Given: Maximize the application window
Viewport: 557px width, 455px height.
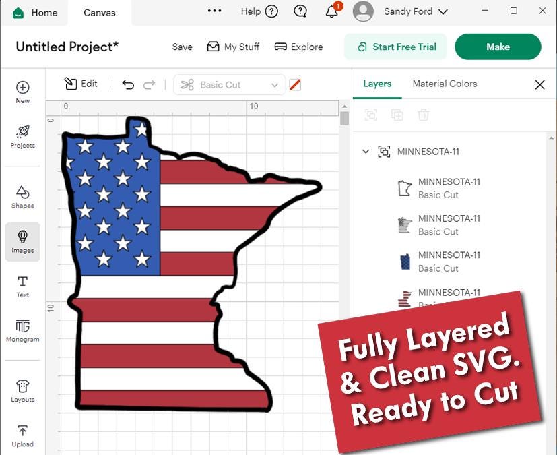Looking at the screenshot, I should click(514, 11).
